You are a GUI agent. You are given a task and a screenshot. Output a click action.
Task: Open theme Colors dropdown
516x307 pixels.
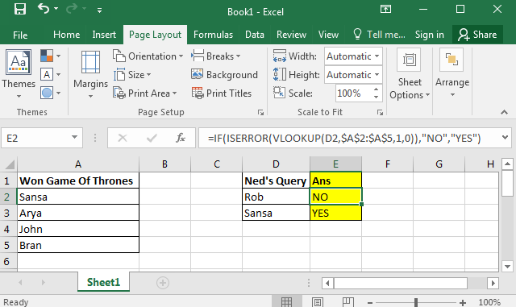pyautogui.click(x=50, y=56)
